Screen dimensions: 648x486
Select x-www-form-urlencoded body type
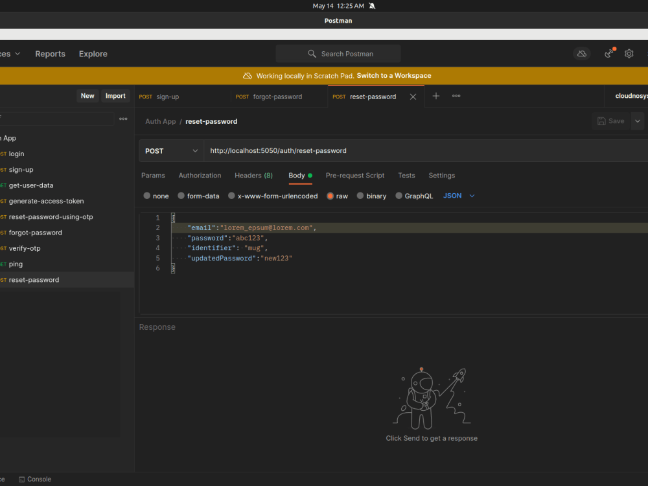273,196
